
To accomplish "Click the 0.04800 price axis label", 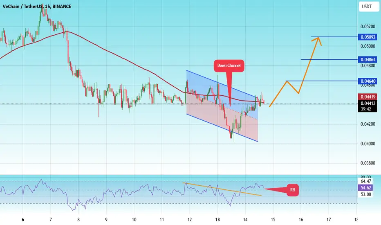I will click(x=368, y=66).
